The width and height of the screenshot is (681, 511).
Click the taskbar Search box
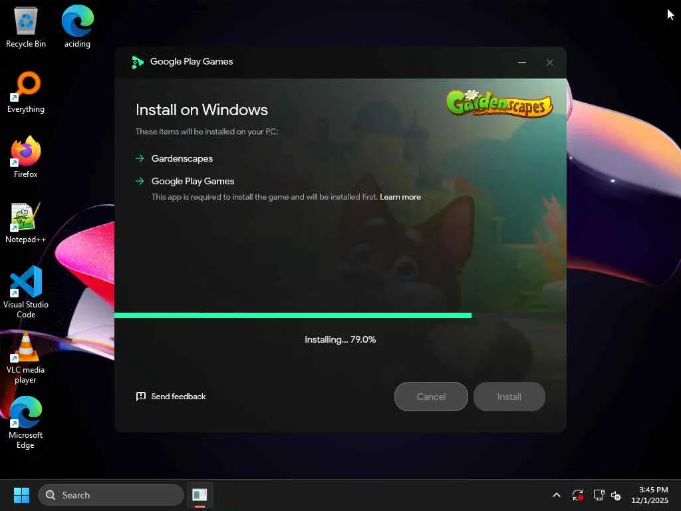coord(111,495)
